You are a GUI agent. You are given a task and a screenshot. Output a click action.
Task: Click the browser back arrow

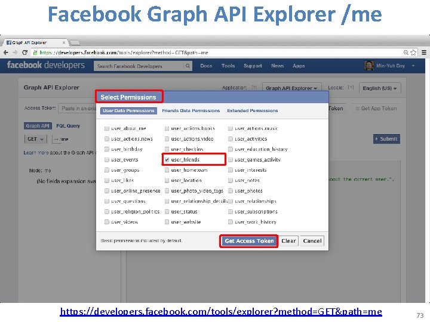(6, 52)
